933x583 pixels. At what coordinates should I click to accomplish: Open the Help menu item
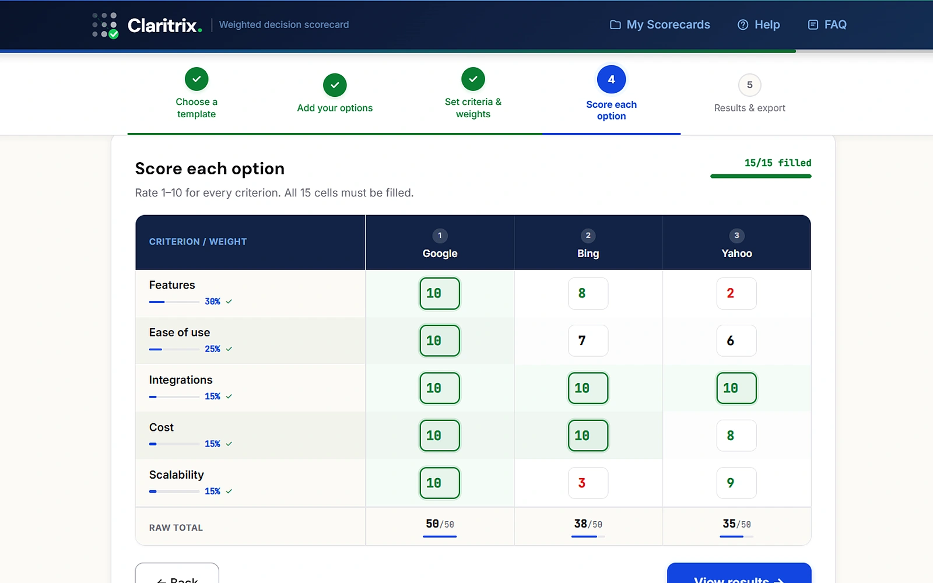(x=759, y=24)
